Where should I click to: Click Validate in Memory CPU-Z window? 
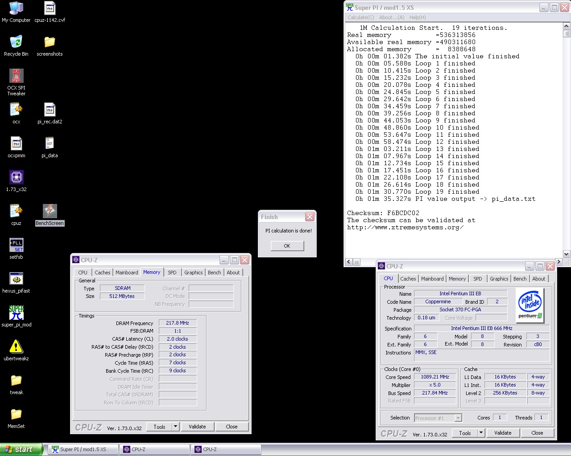click(x=197, y=427)
